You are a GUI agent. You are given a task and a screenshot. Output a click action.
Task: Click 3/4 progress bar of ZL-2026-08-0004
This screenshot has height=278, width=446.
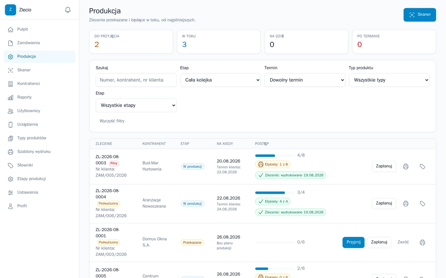(275, 193)
